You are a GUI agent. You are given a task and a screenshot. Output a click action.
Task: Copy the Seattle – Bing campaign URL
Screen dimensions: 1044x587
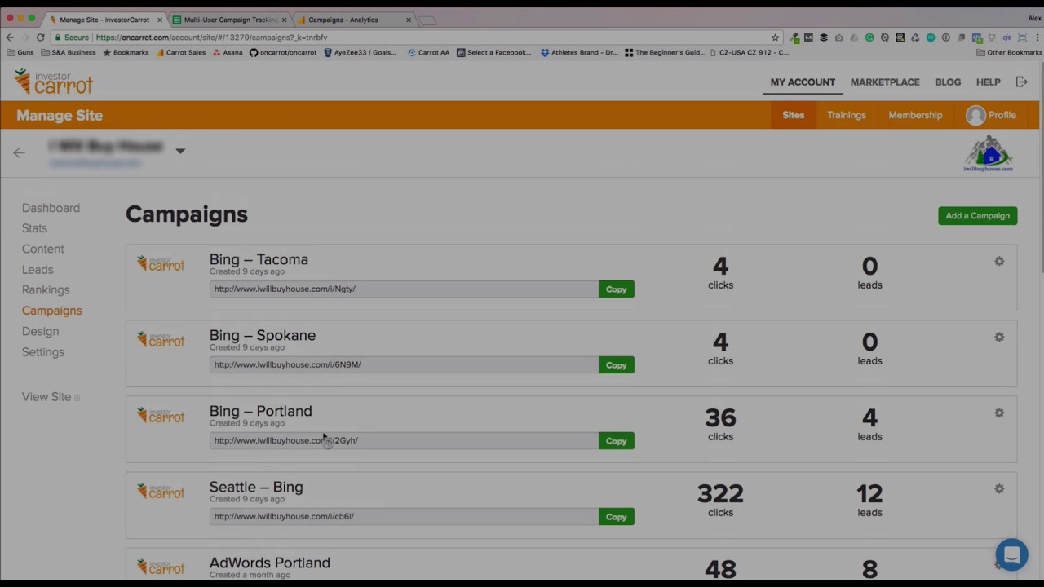(616, 517)
